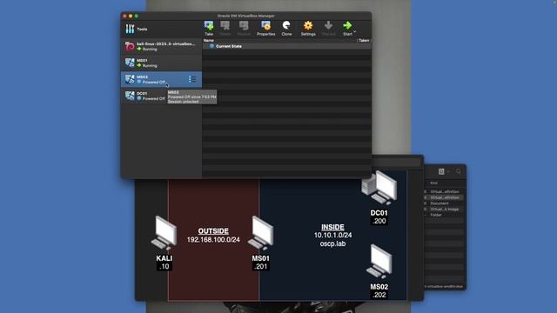The image size is (557, 313).
Task: Click the Kali Linux VM icon
Action: pyautogui.click(x=130, y=46)
